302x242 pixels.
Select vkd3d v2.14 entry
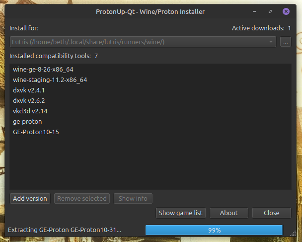tap(150, 111)
